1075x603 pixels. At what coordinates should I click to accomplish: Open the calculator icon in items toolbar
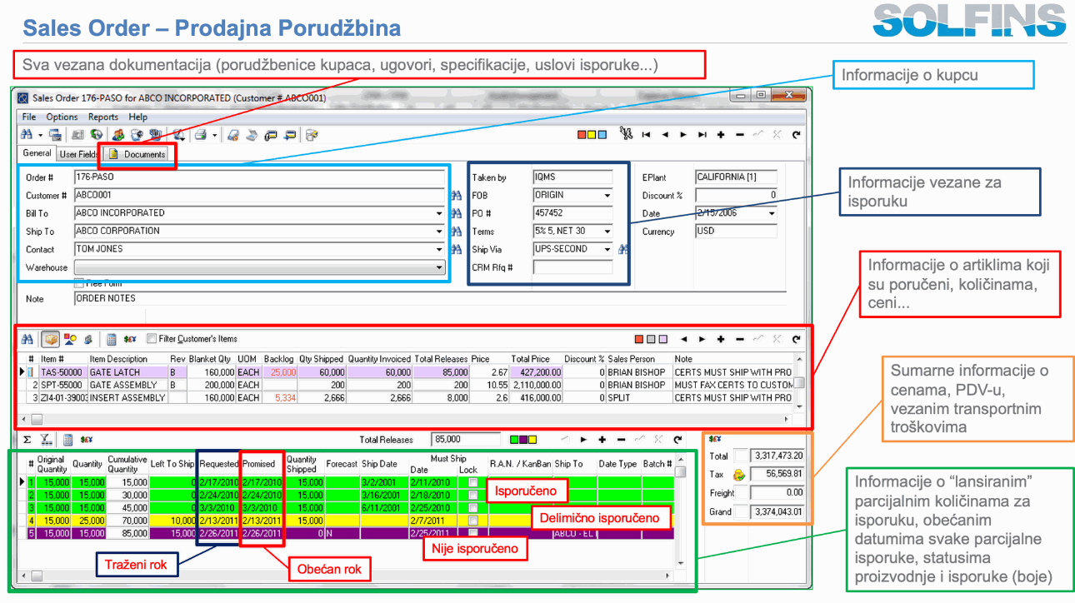point(112,339)
